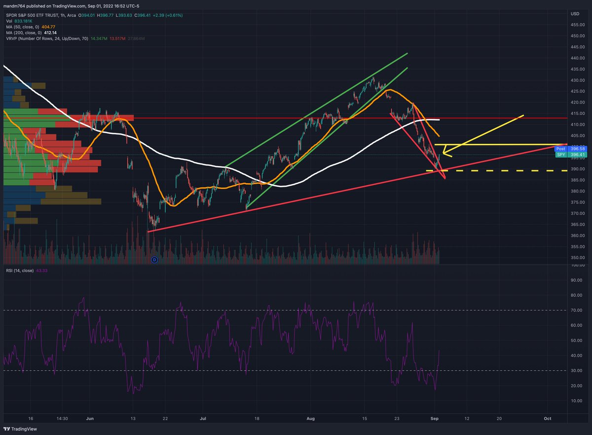Click the 425.00 price axis label
The image size is (592, 435).
pos(577,91)
